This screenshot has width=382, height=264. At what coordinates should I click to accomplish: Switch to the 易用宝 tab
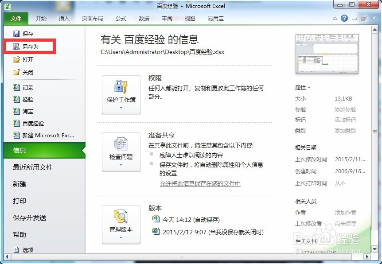pyautogui.click(x=216, y=19)
